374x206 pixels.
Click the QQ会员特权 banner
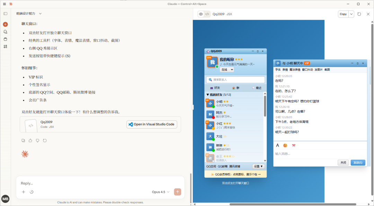click(235, 174)
